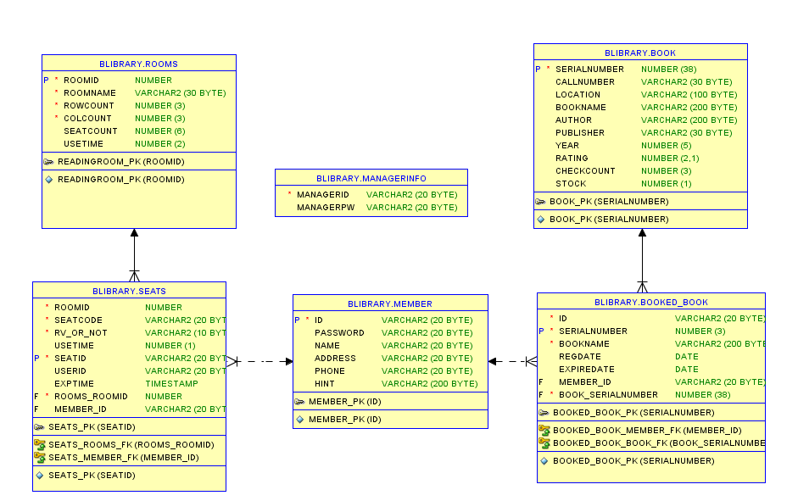Select the relationship line between SEATS and ROOMS
This screenshot has width=798, height=501.
tap(134, 255)
